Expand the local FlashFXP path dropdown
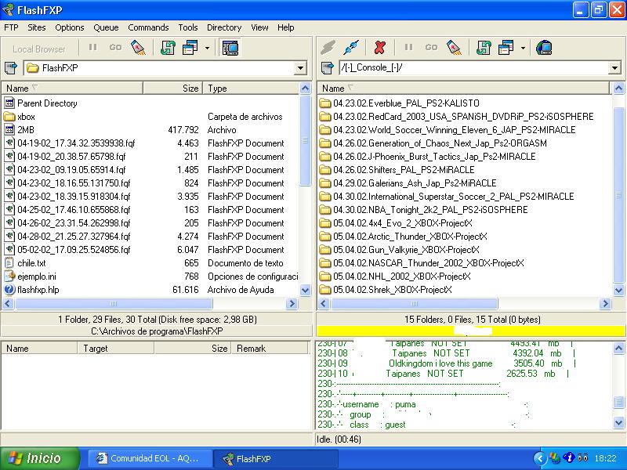The height and width of the screenshot is (470, 627). point(300,69)
